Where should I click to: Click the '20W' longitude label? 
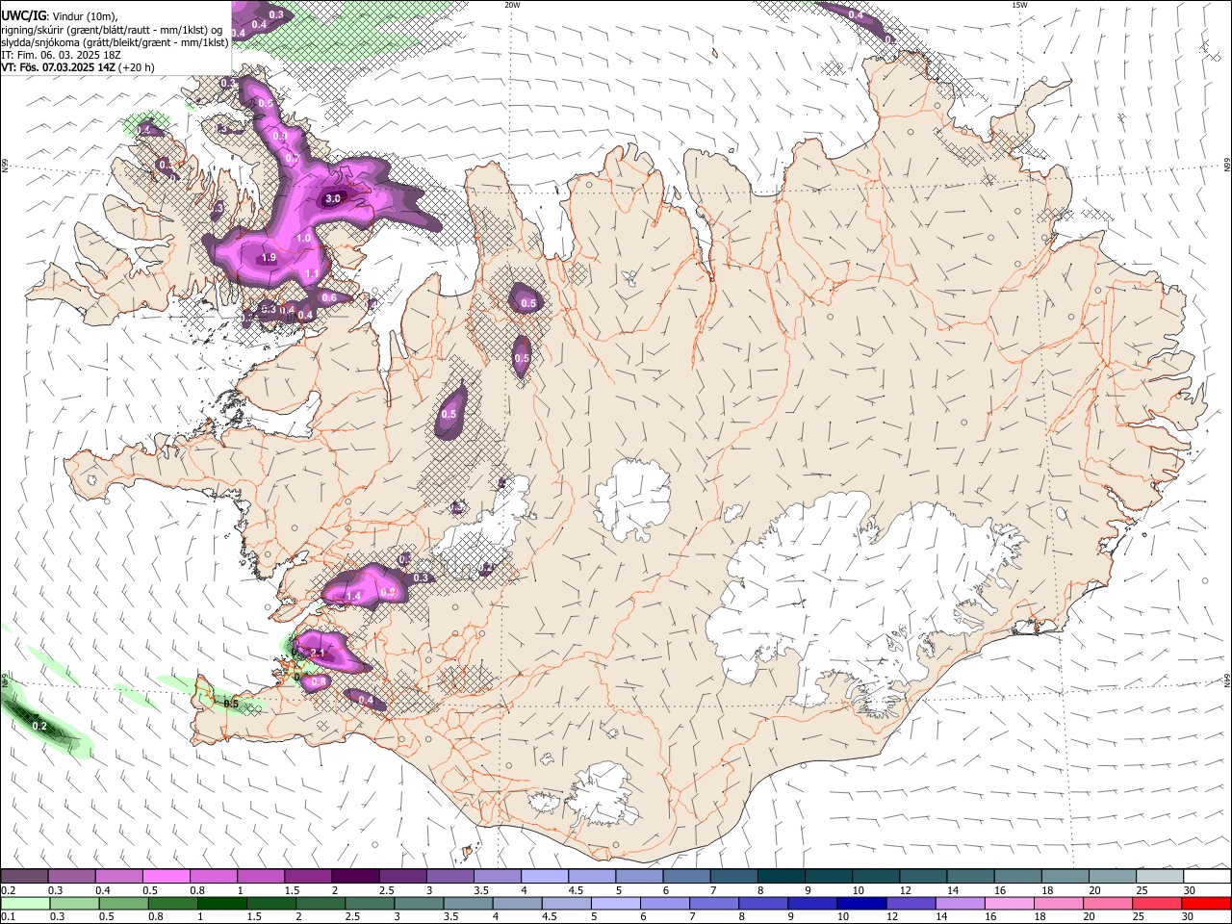[512, 5]
